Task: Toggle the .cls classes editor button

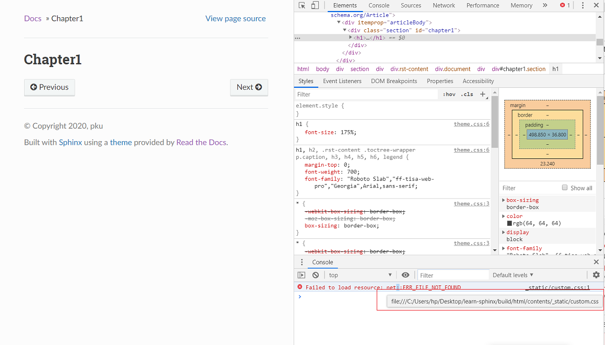Action: point(468,95)
